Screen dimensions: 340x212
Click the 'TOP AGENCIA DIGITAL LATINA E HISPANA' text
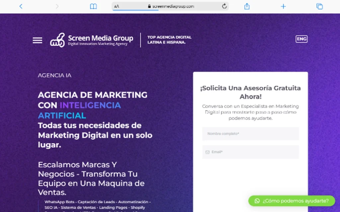pyautogui.click(x=169, y=40)
